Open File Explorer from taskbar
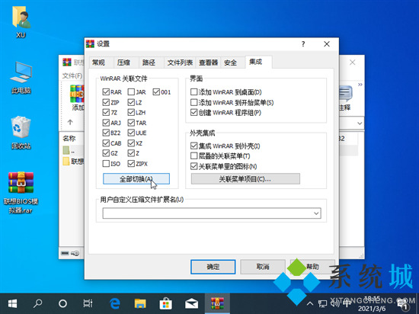 pos(140,303)
